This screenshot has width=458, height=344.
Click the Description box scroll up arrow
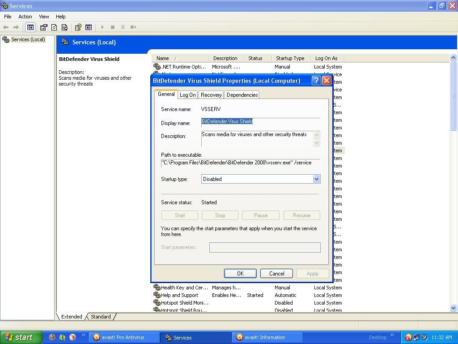316,135
